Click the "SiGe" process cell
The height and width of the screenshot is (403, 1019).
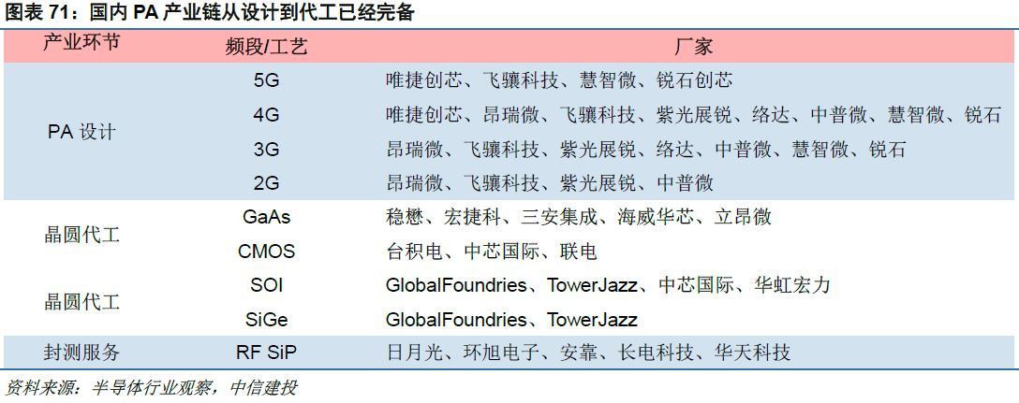click(266, 319)
